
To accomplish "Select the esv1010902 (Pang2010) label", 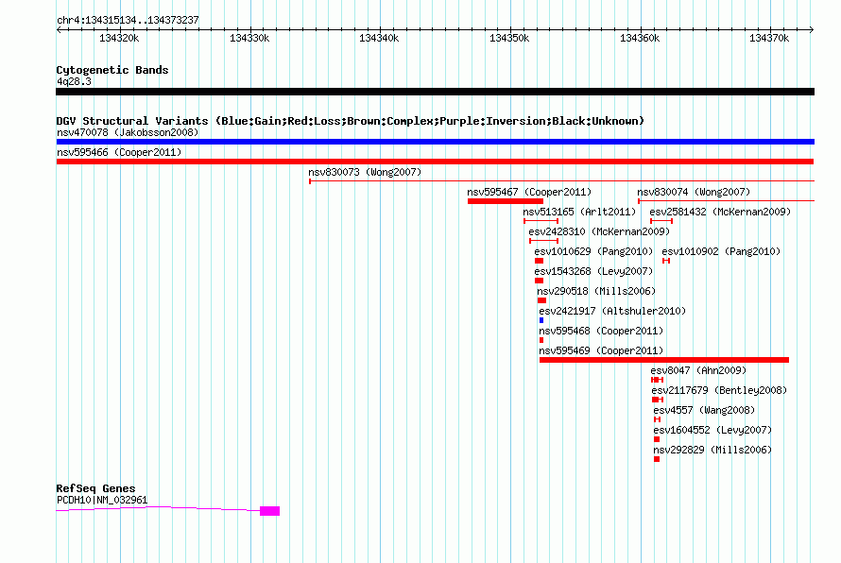I will coord(721,251).
